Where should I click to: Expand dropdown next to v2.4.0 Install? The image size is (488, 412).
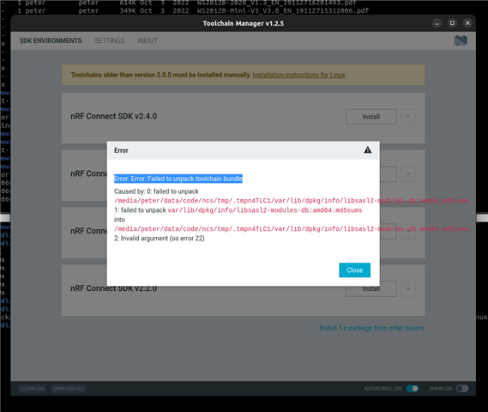tap(408, 117)
